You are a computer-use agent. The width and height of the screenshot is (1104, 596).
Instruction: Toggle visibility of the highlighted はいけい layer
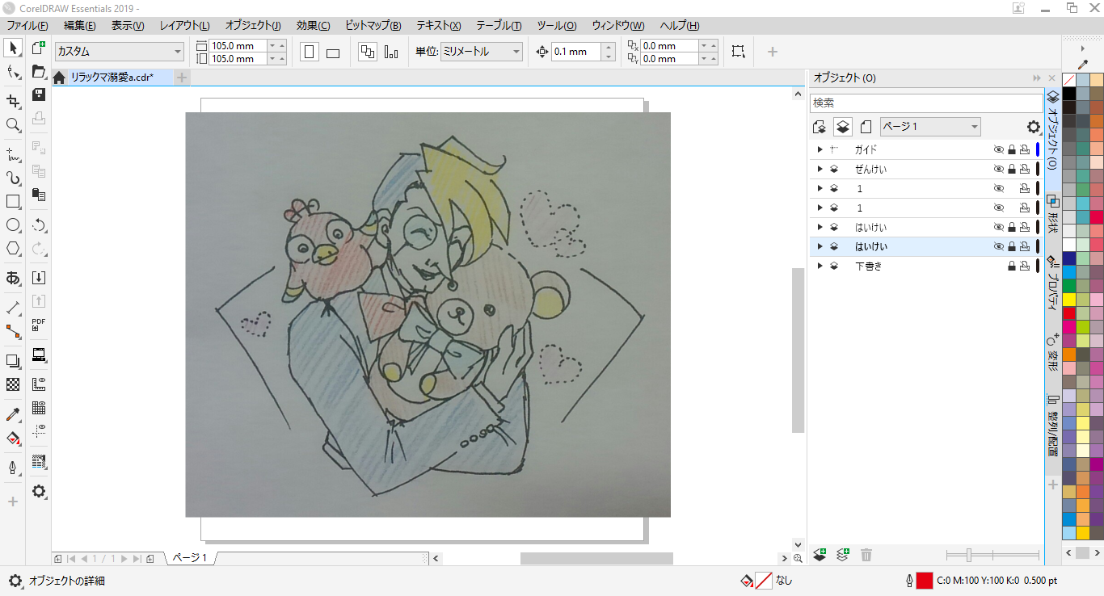point(998,246)
